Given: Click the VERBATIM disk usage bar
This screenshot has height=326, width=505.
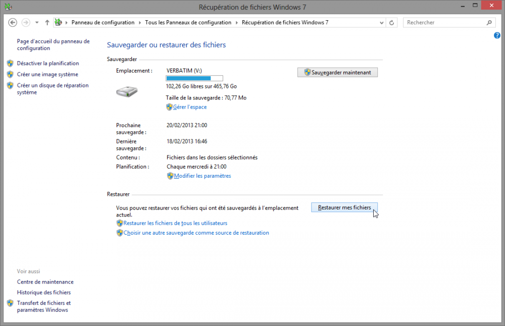Looking at the screenshot, I should pyautogui.click(x=194, y=78).
